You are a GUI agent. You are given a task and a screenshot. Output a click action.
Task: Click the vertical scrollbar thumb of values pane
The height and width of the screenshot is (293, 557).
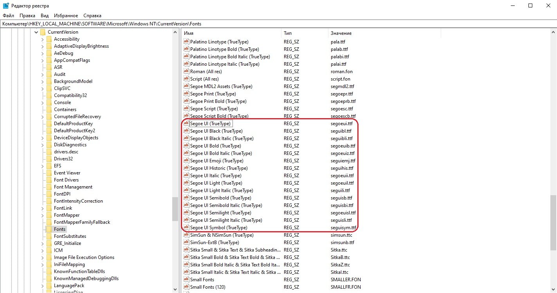pos(553,223)
